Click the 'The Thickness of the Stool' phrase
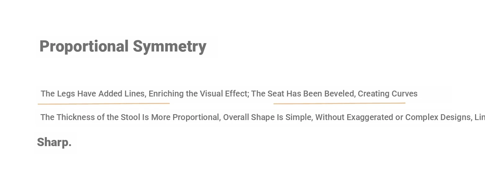Image resolution: width=485 pixels, height=179 pixels. pos(91,117)
